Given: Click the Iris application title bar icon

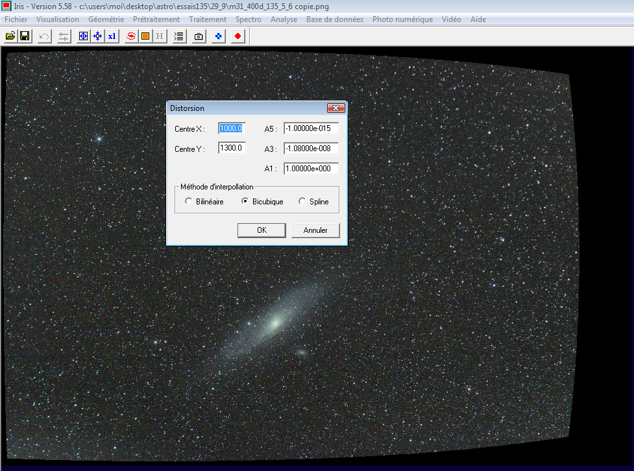Looking at the screenshot, I should [x=6, y=6].
